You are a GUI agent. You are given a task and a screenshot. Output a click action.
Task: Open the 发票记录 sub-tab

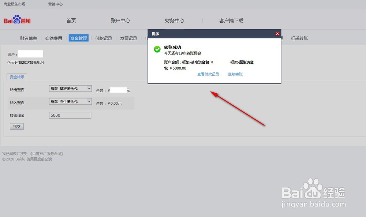(128, 38)
